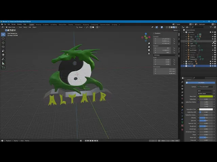Viewport: 217px width, 162px height.
Task: Toggle camera view with camera icon
Action: coord(149,50)
